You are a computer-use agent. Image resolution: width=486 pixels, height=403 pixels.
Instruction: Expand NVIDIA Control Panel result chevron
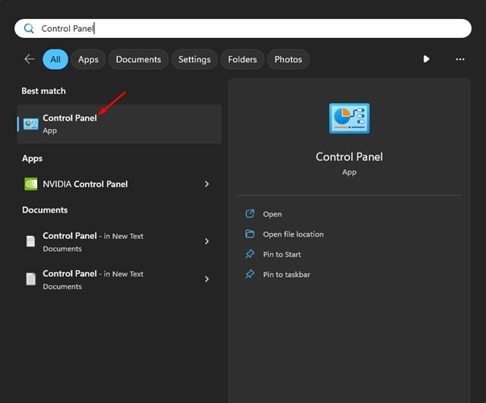(x=207, y=184)
